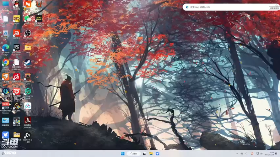Launch Voicemeeter Banana from the desktop
Screen dimensions: 280x157
(x=6, y=106)
